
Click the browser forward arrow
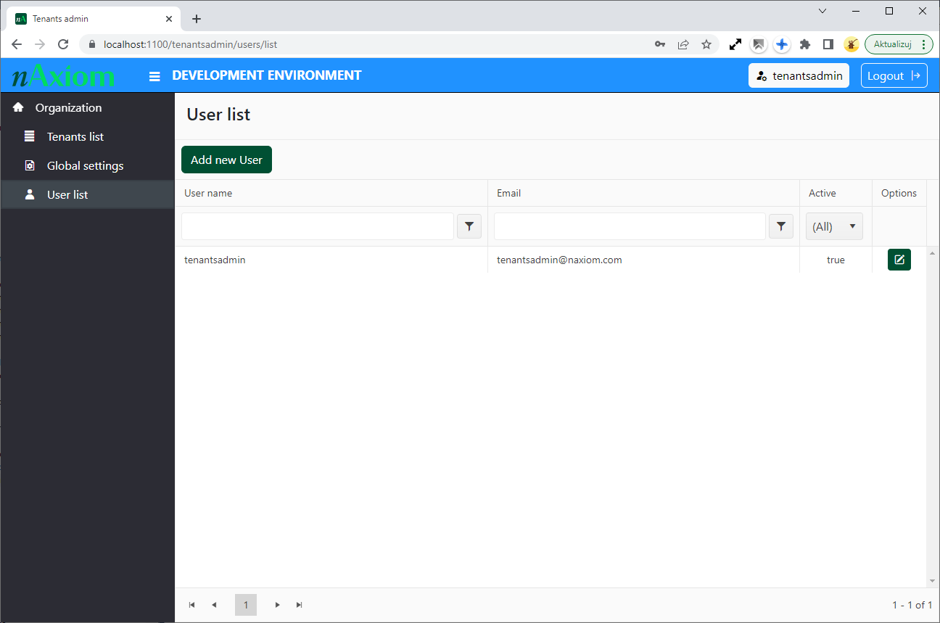click(40, 44)
